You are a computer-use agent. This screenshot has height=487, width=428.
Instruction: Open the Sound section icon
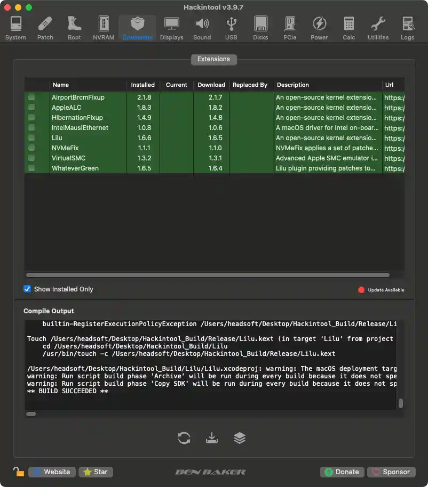[x=202, y=27]
